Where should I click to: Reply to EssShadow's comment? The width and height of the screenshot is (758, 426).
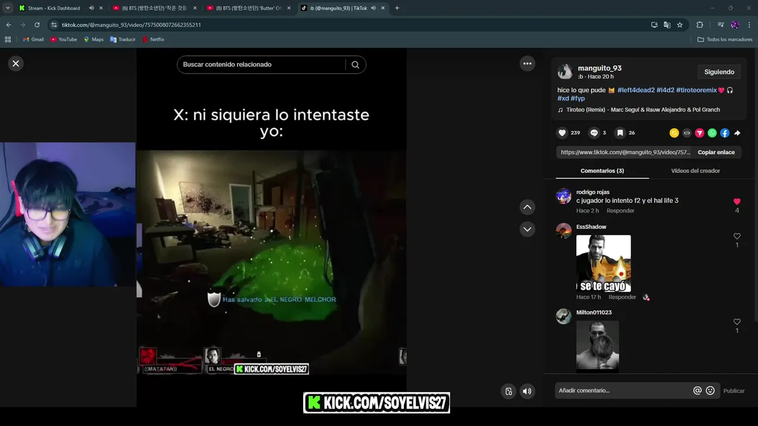622,297
